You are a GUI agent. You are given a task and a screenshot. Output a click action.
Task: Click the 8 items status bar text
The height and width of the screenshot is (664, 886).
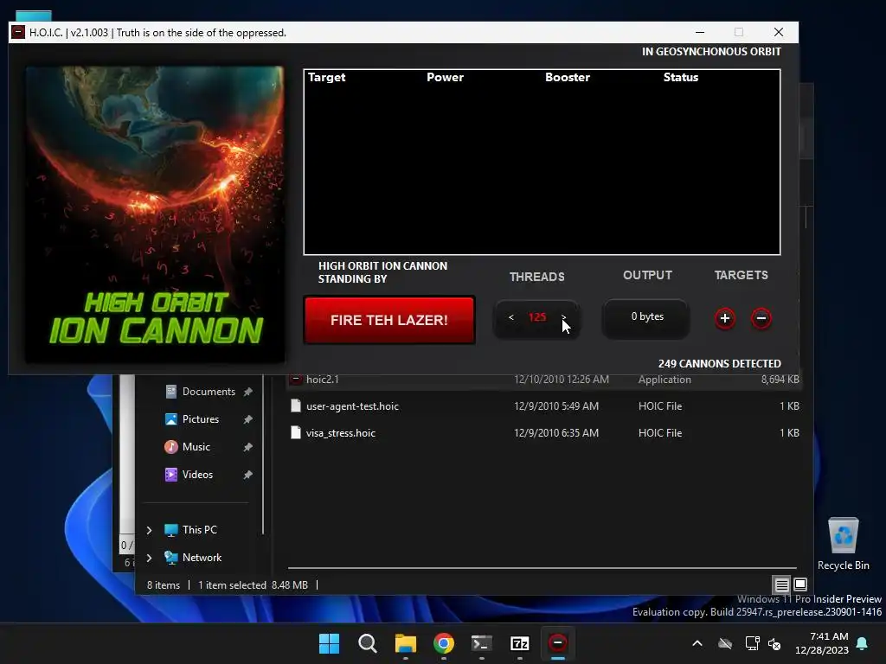coord(164,585)
